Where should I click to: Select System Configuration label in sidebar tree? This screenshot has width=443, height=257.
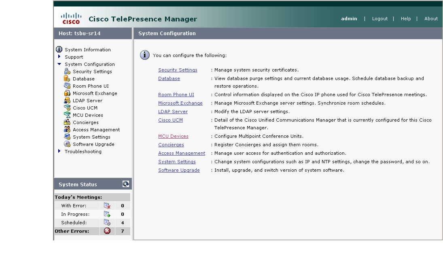click(89, 64)
